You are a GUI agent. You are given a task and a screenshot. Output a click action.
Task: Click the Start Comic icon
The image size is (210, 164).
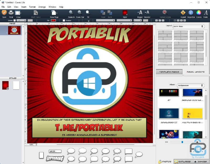[x=36, y=13]
